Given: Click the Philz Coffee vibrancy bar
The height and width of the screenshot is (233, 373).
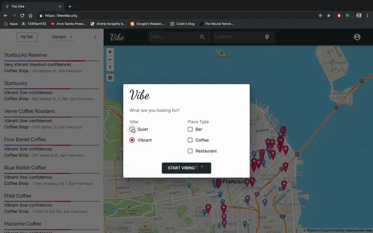Looking at the screenshot, I should [x=52, y=201].
